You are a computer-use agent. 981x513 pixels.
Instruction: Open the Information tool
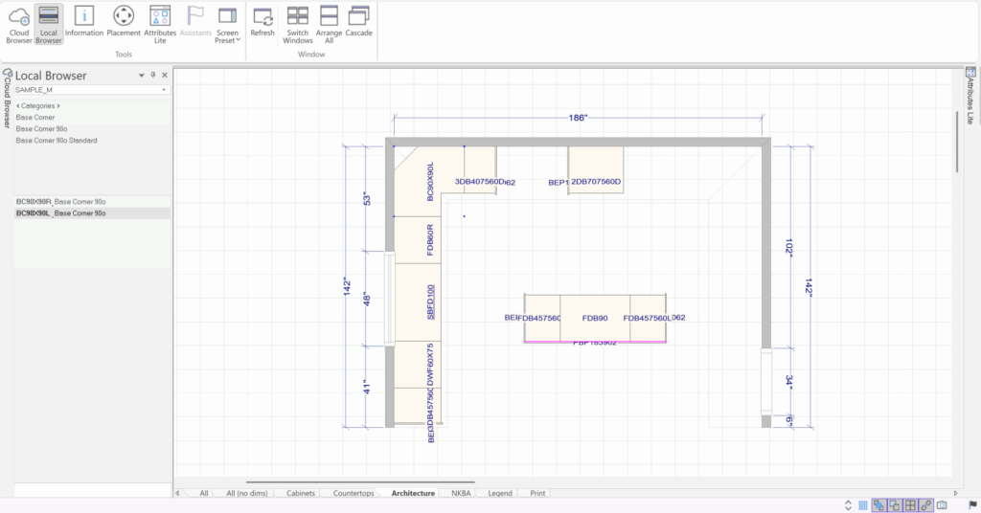coord(84,22)
